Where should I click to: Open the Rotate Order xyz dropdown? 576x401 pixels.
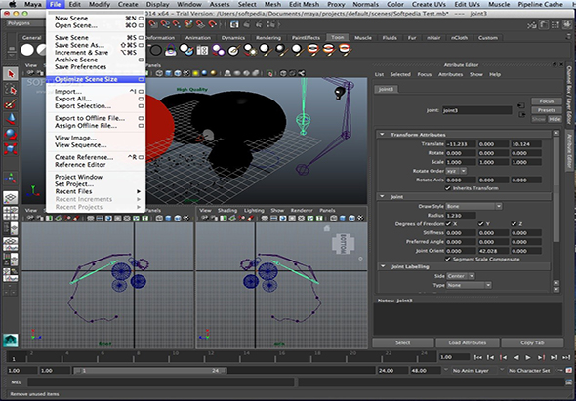[x=456, y=171]
